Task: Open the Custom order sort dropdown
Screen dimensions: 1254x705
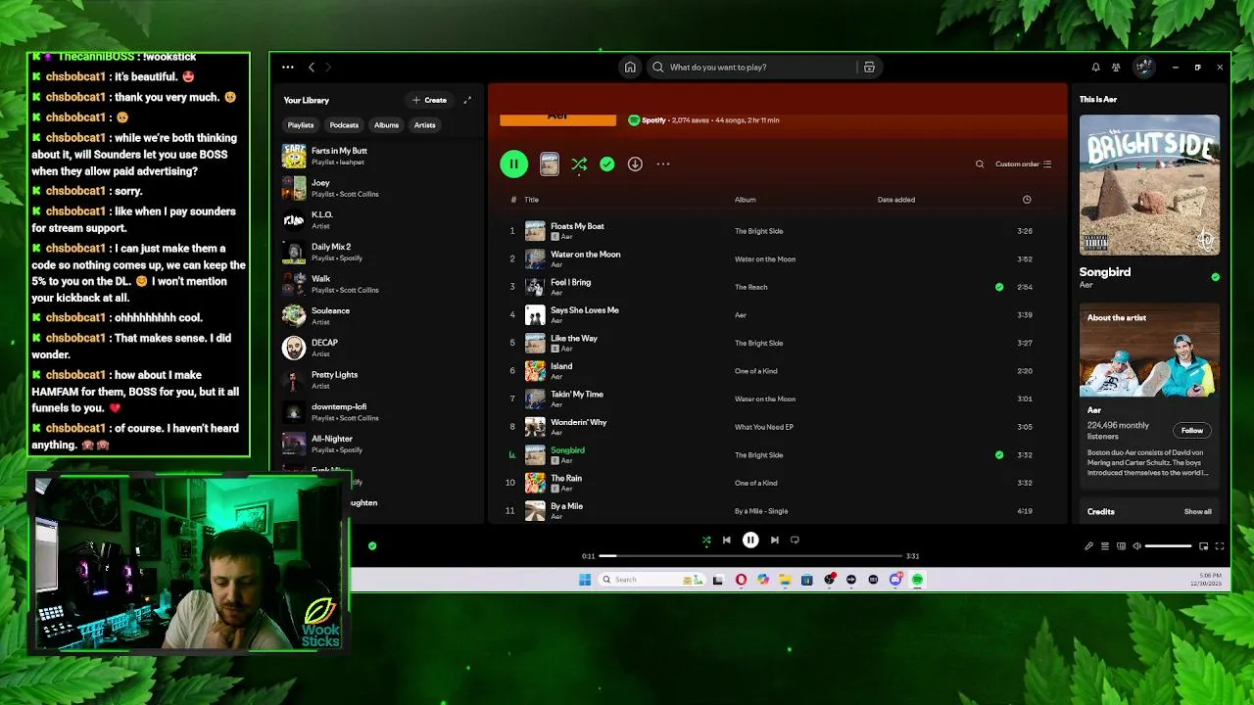Action: (1024, 164)
